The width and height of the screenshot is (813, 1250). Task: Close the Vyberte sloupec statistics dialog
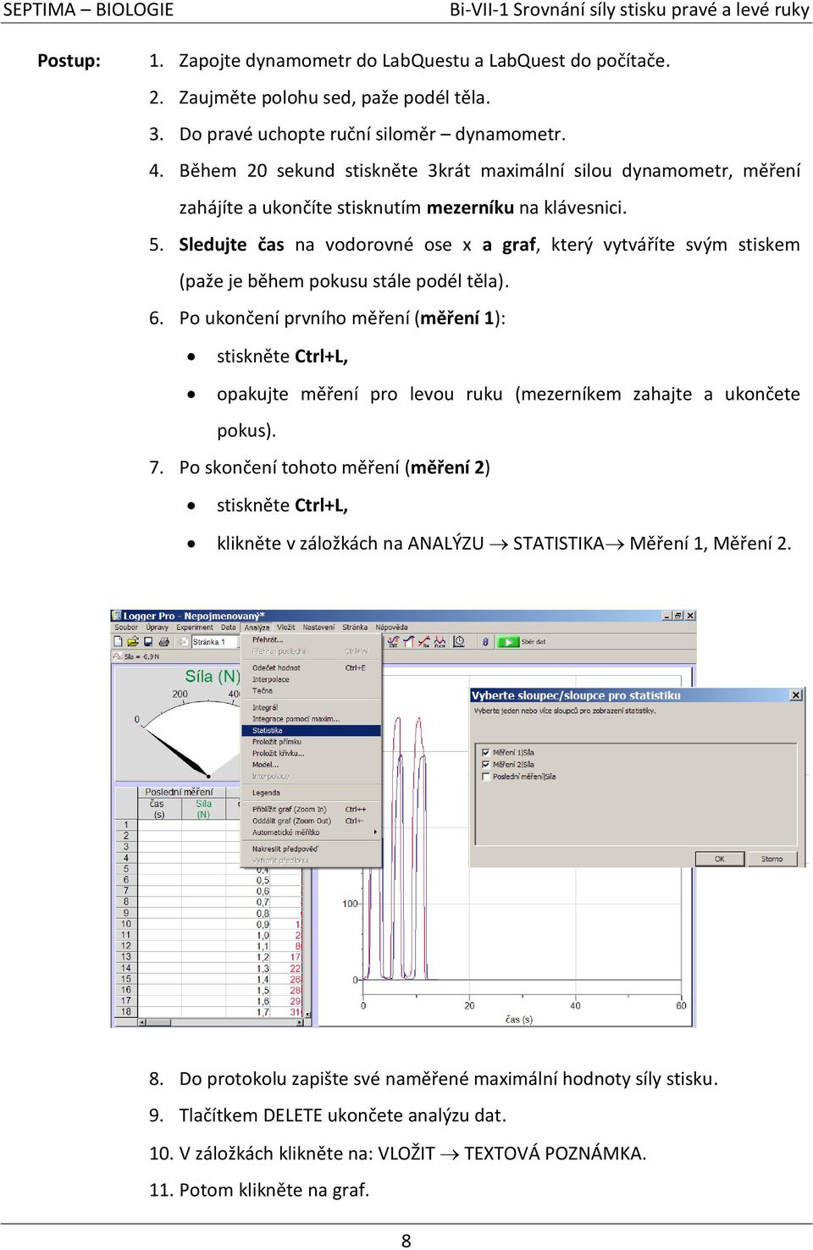coord(795,695)
